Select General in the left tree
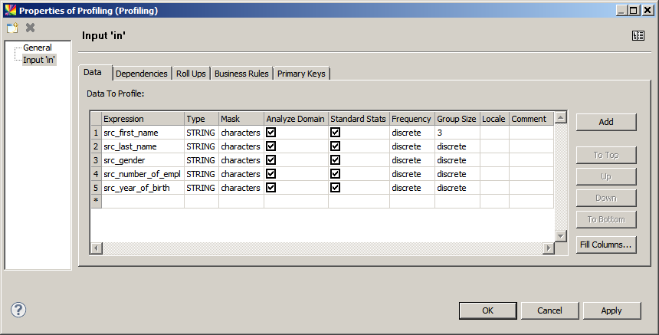Screen dimensions: 659x335 (x=38, y=48)
